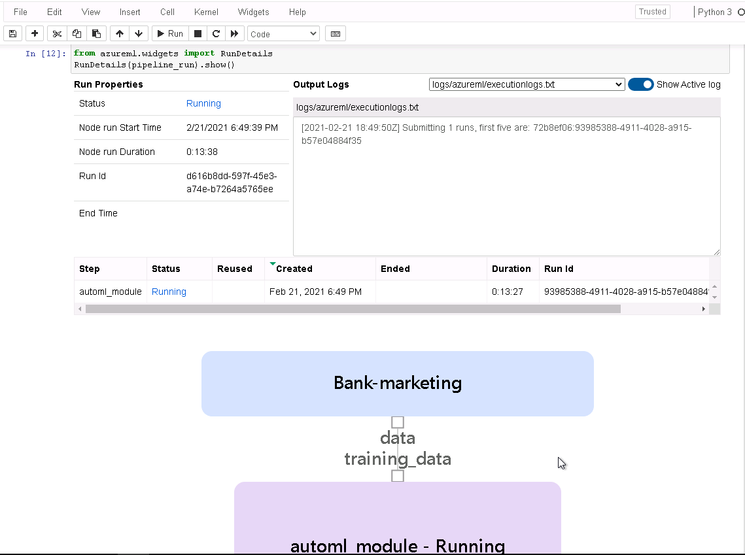Screen dimensions: 745x555
Task: Click the Node run Start Time value
Action: click(x=232, y=127)
